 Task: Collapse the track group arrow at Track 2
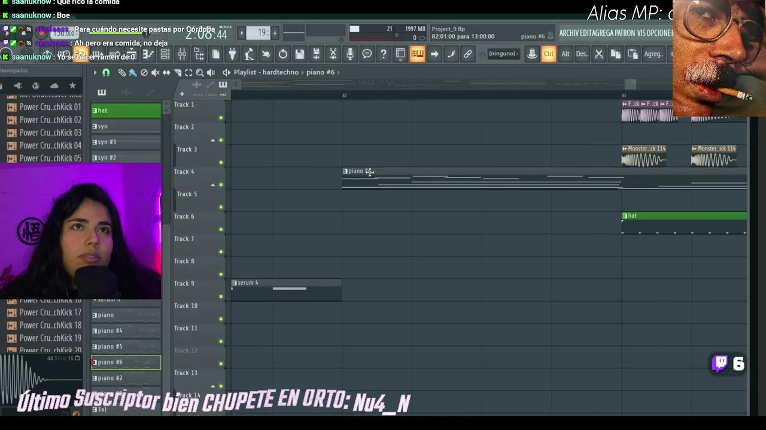click(212, 140)
